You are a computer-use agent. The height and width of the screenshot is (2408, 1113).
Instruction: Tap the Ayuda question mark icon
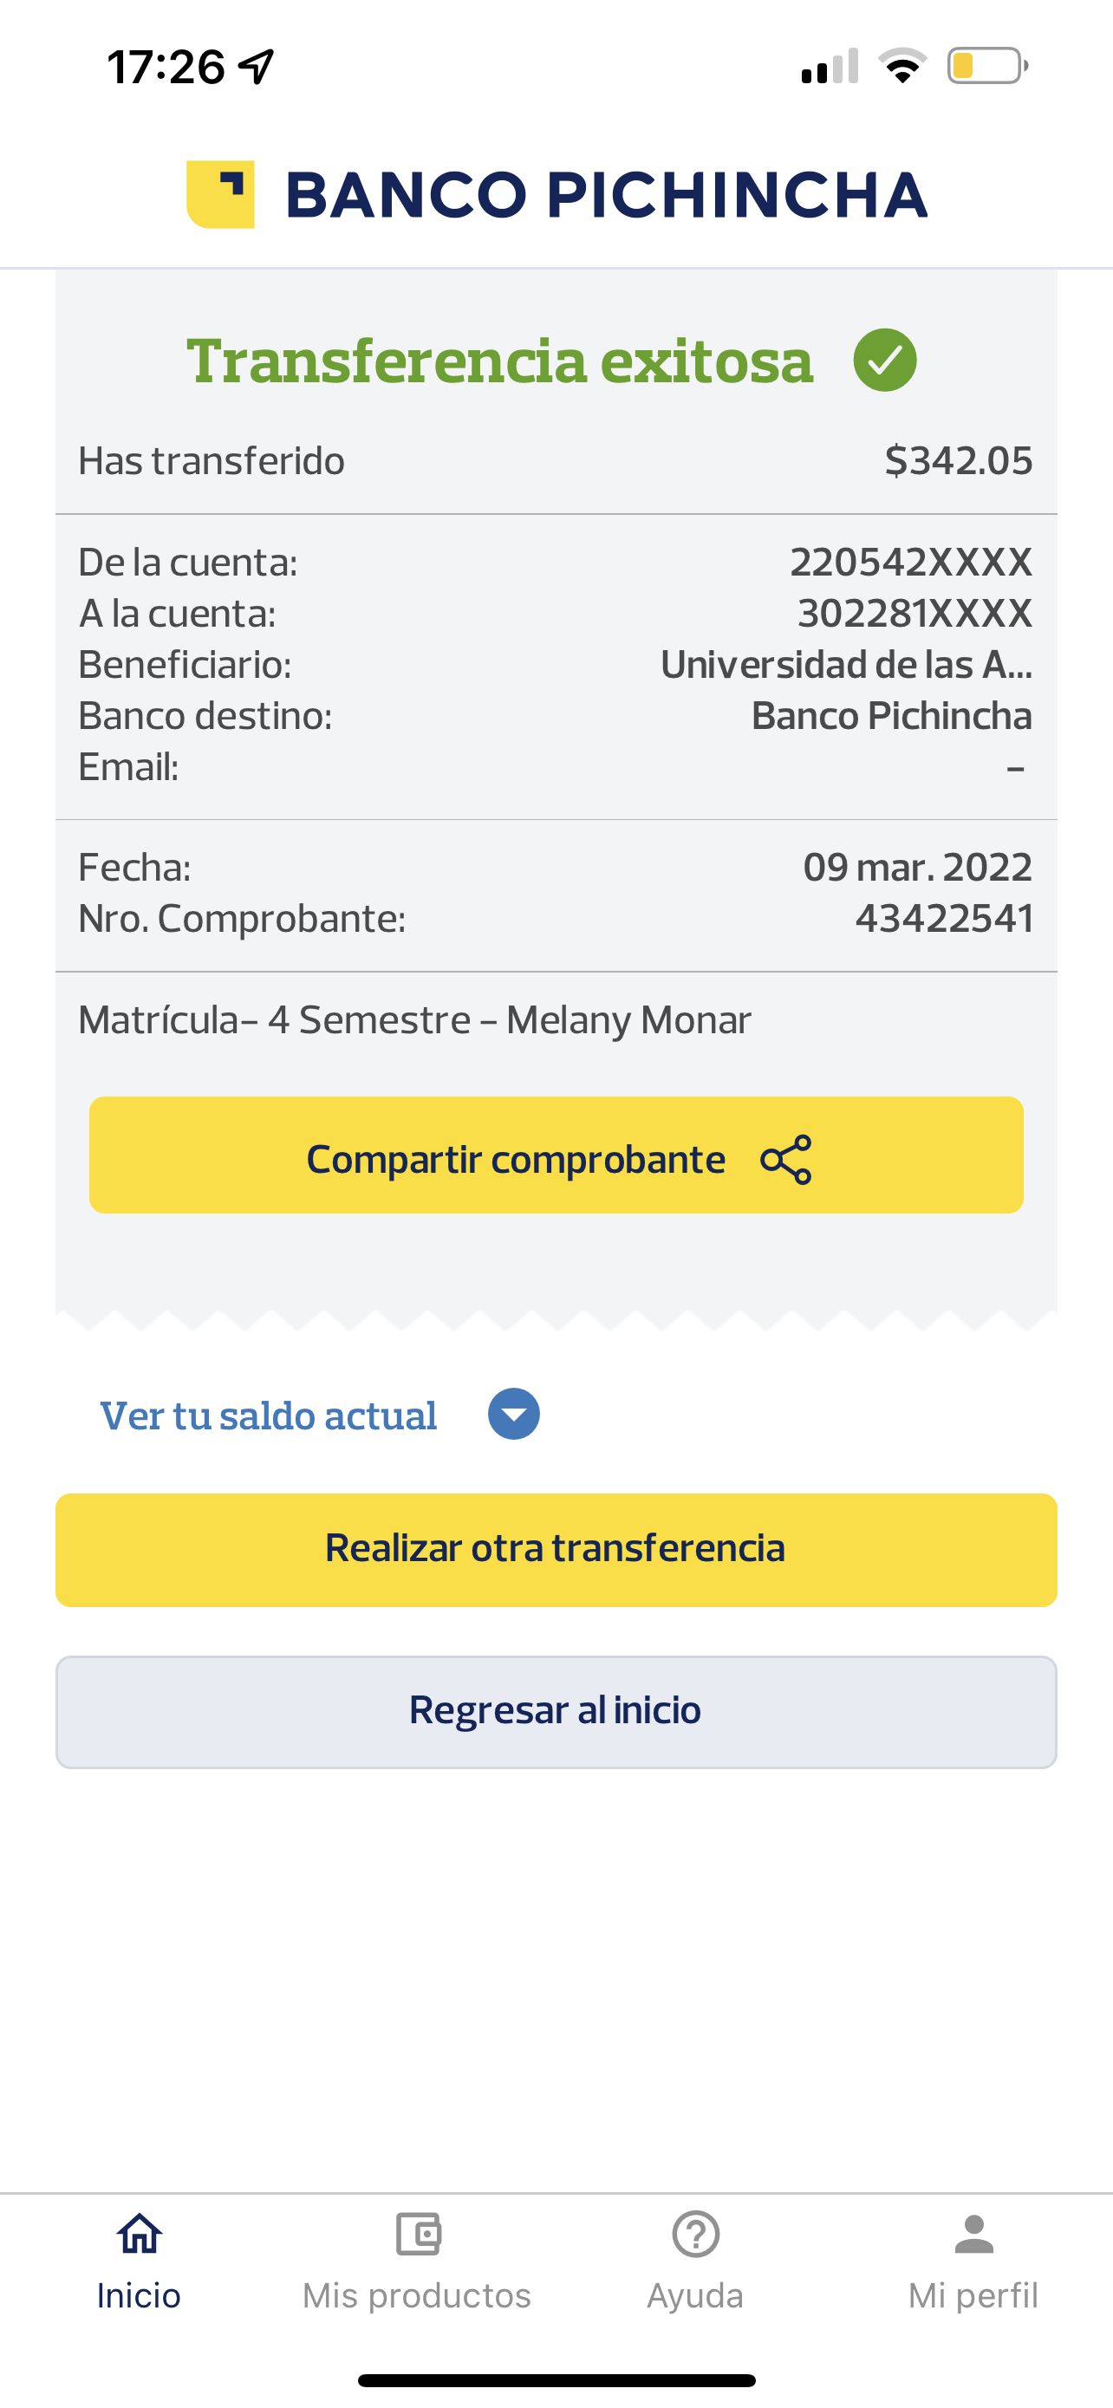click(695, 2234)
